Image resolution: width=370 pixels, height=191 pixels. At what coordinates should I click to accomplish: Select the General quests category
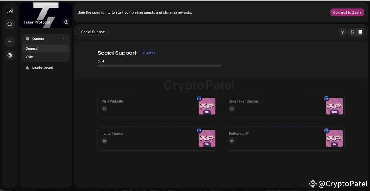click(x=46, y=49)
